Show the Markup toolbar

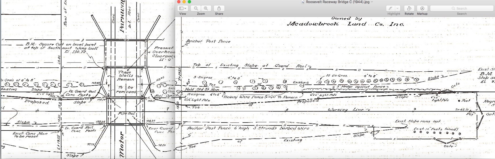pos(422,9)
